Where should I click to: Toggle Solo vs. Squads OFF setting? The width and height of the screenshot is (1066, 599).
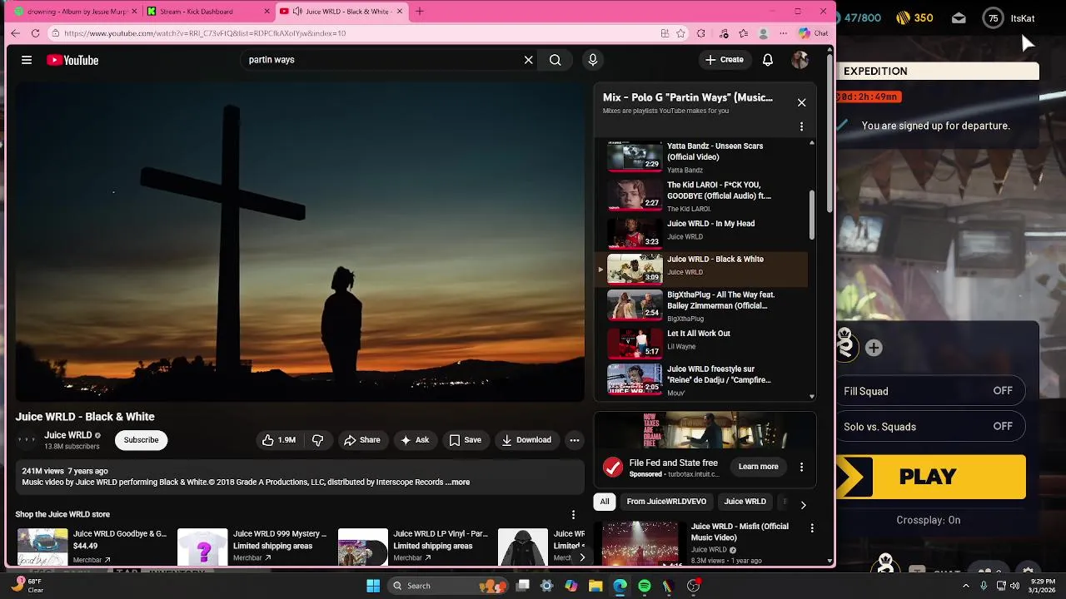point(930,427)
